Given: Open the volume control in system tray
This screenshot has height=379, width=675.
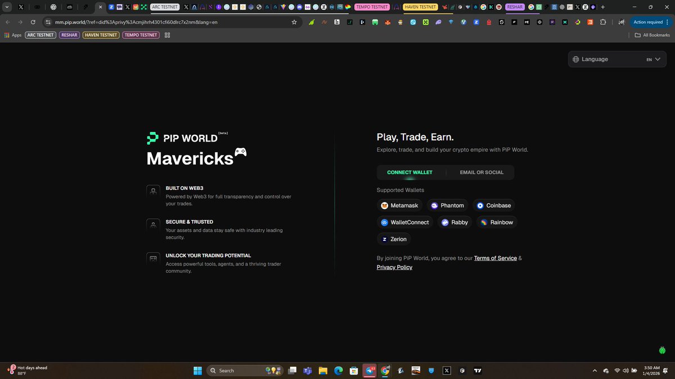Looking at the screenshot, I should pos(626,371).
